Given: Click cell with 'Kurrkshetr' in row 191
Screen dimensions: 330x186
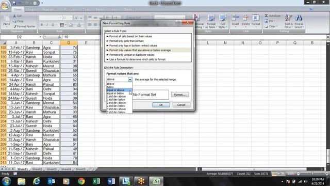Looking at the screenshot, I should pyautogui.click(x=52, y=61).
